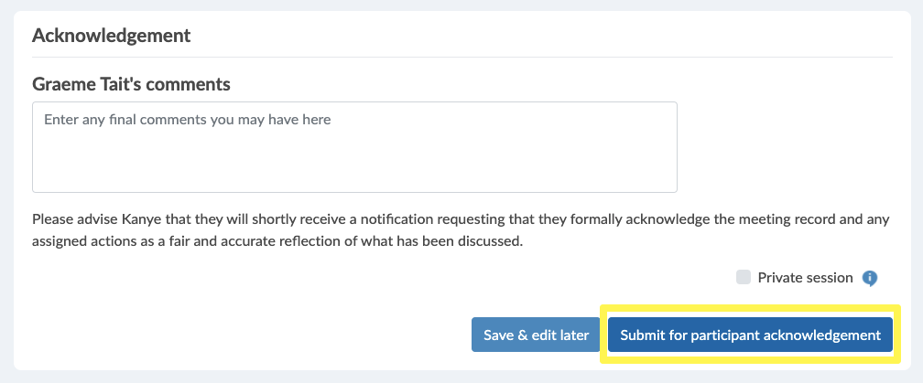
Task: Select the 'Private session' checkbox label text
Action: click(805, 278)
